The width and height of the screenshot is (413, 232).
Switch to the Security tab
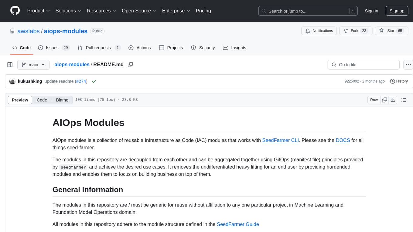203,48
